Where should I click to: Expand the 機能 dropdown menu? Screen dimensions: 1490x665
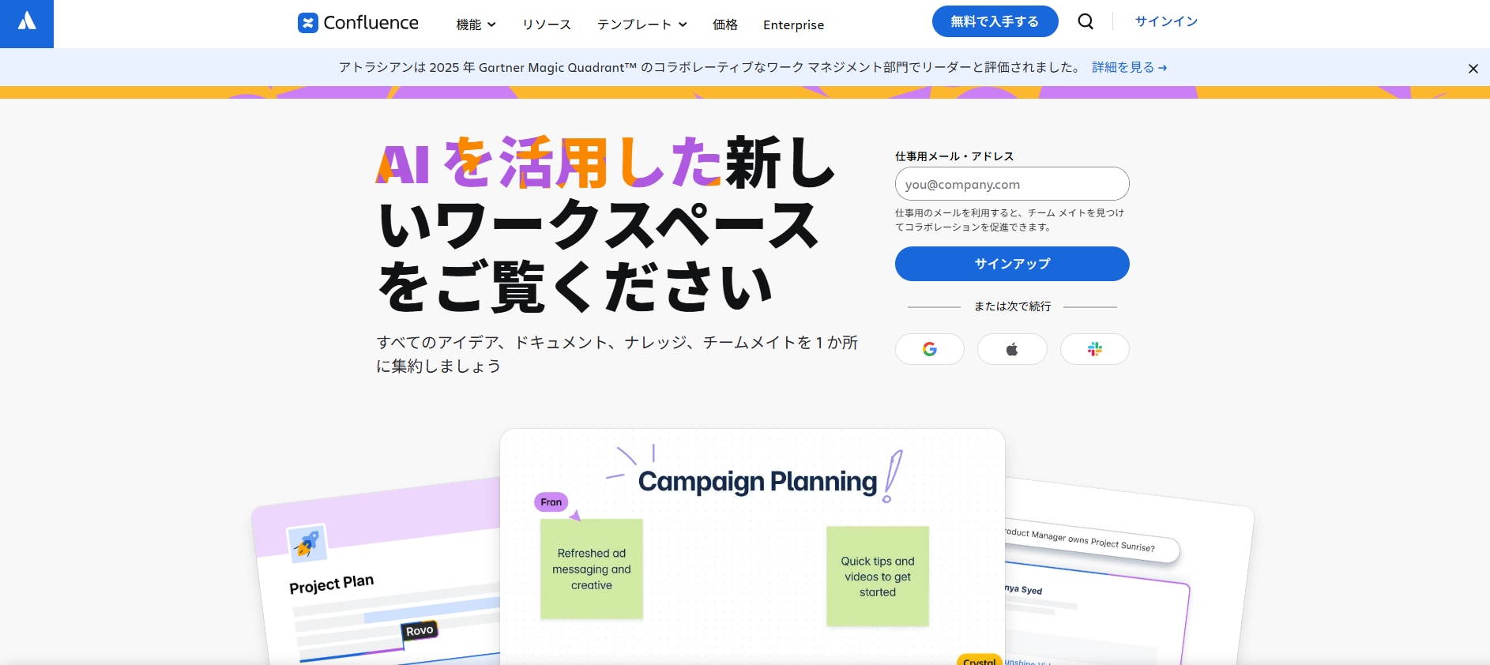coord(476,24)
